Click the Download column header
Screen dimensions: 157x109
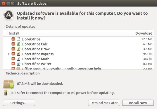click(144, 33)
